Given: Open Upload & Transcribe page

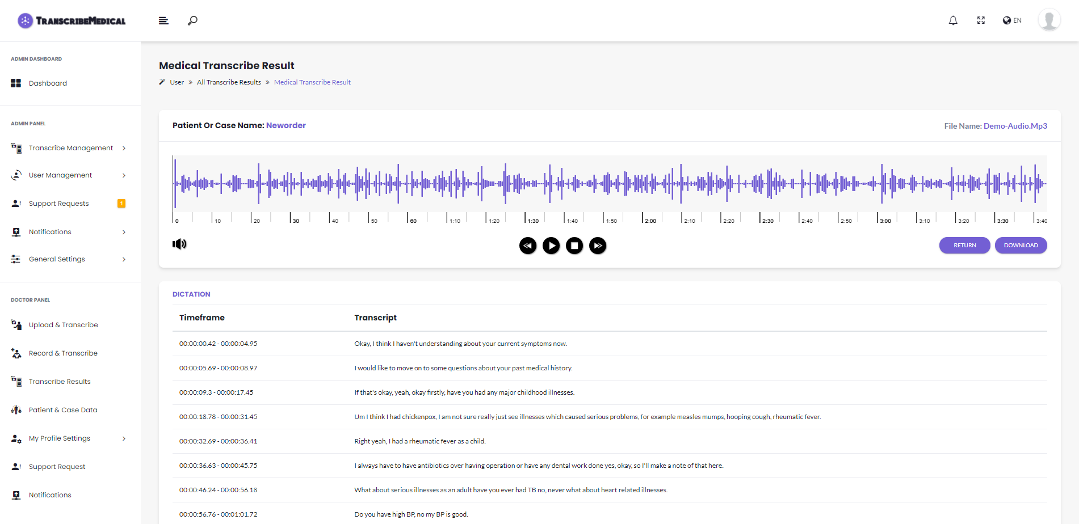Looking at the screenshot, I should tap(63, 325).
